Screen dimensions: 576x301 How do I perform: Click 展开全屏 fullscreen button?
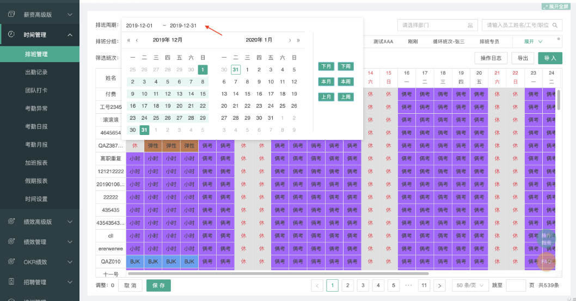tap(555, 7)
